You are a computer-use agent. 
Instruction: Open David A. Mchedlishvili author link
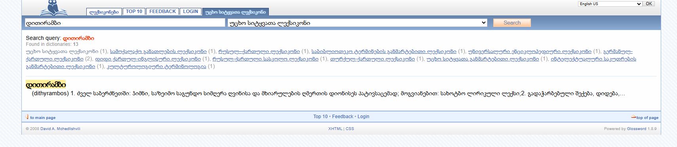(60, 129)
